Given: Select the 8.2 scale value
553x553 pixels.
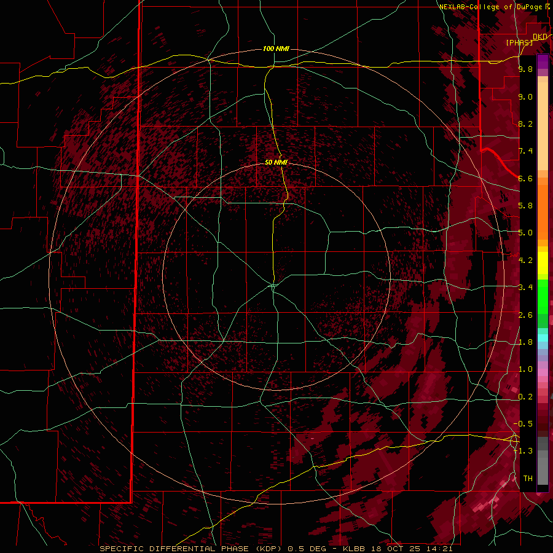Looking at the screenshot, I should (525, 124).
